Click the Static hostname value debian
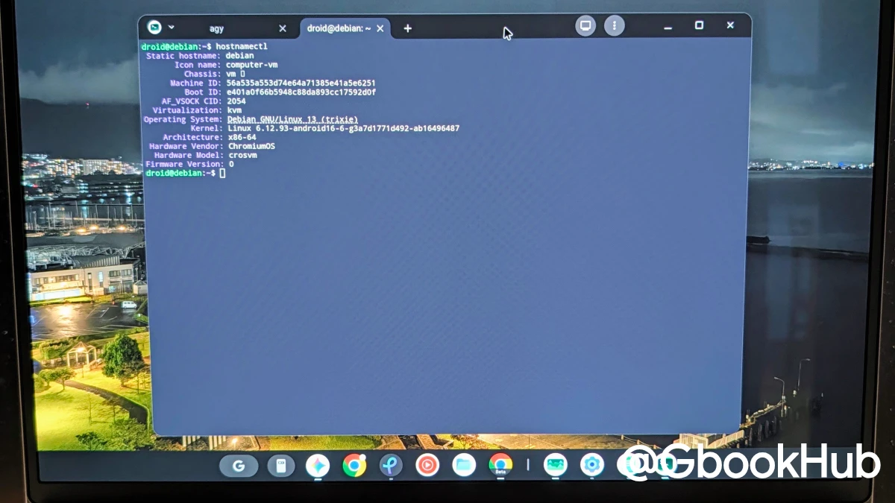Image resolution: width=895 pixels, height=503 pixels. (x=240, y=56)
